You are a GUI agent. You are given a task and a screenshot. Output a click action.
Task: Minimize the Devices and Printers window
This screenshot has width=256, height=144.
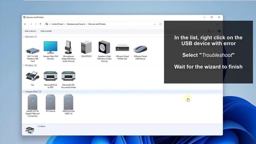point(204,17)
